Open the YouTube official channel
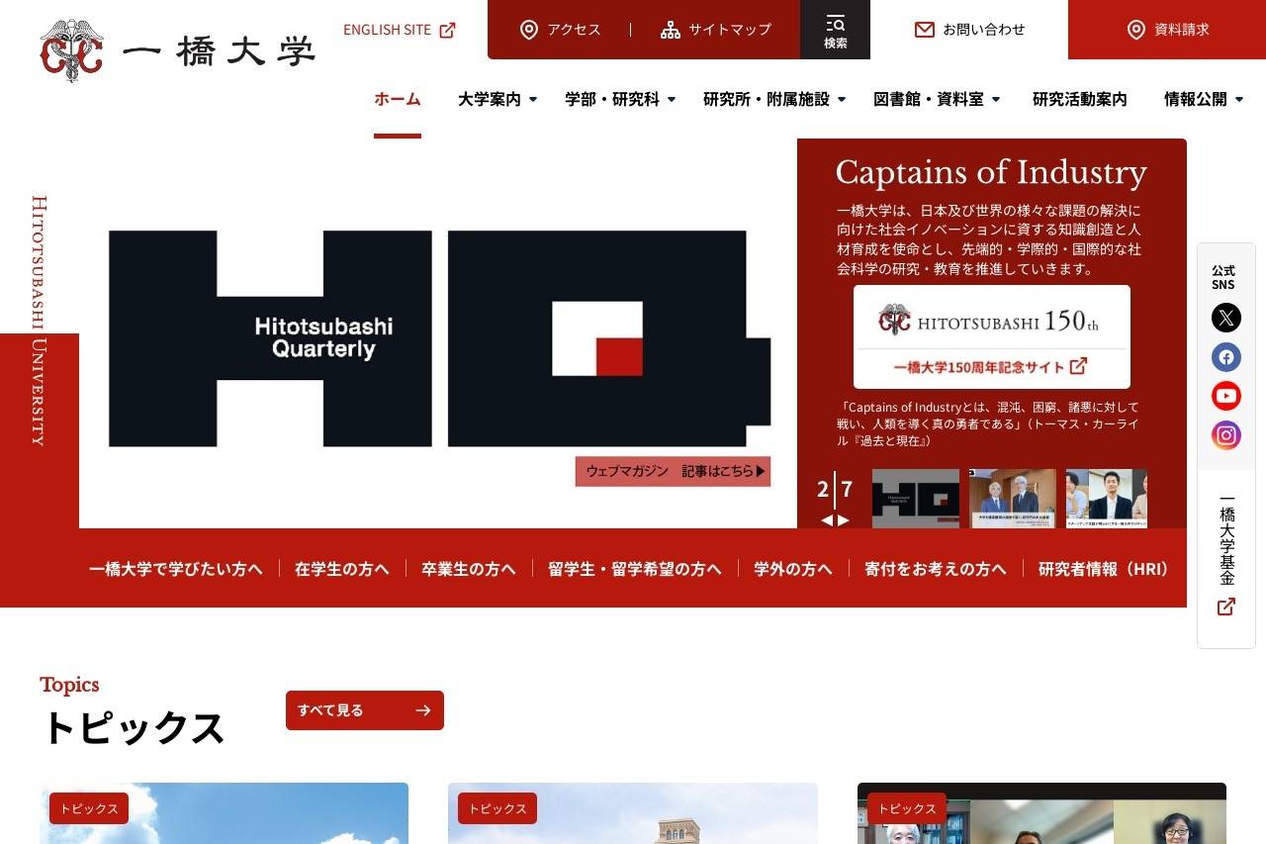The width and height of the screenshot is (1266, 844). tap(1226, 396)
